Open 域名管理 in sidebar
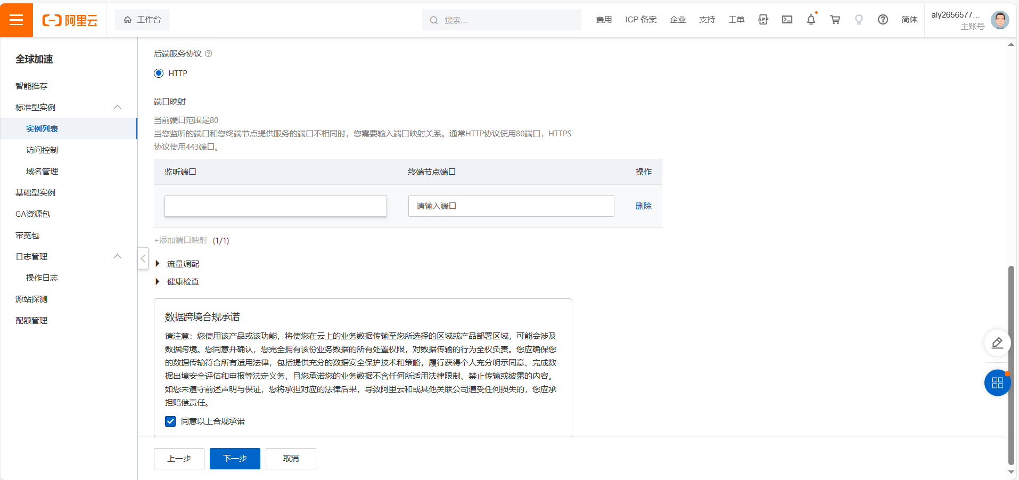 [x=42, y=171]
